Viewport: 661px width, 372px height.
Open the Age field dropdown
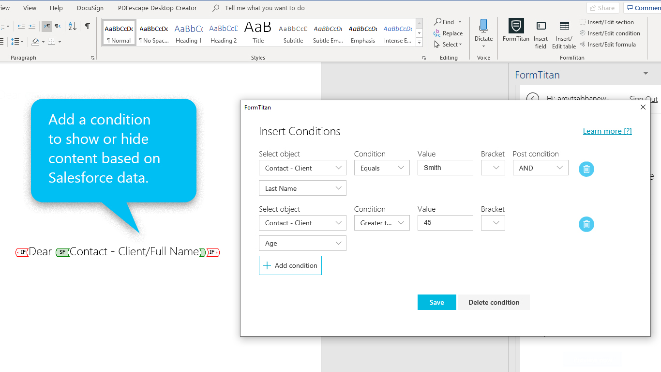coord(302,243)
